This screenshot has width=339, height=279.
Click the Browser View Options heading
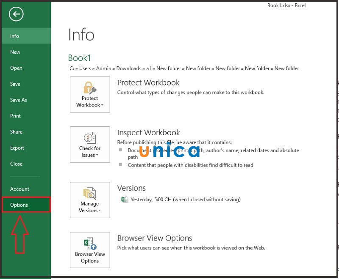(155, 238)
